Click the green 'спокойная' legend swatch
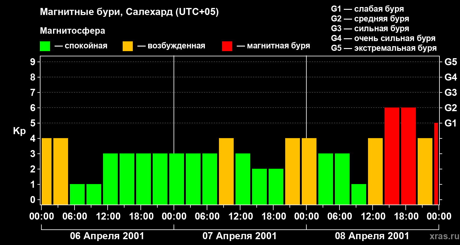 point(45,46)
